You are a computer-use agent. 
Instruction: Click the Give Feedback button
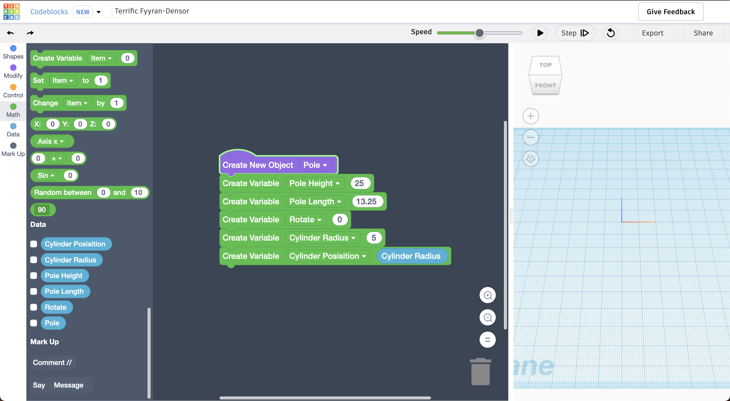670,12
